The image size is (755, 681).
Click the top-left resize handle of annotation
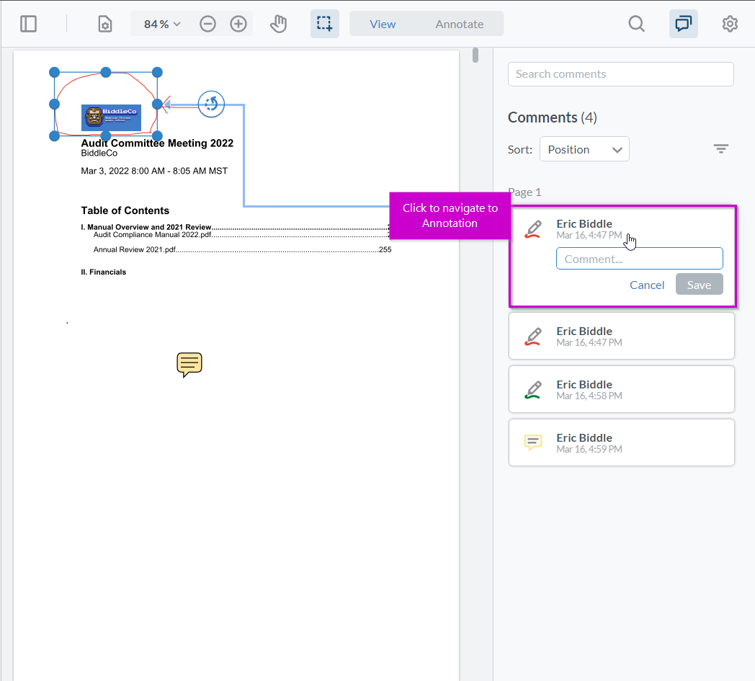[x=55, y=72]
